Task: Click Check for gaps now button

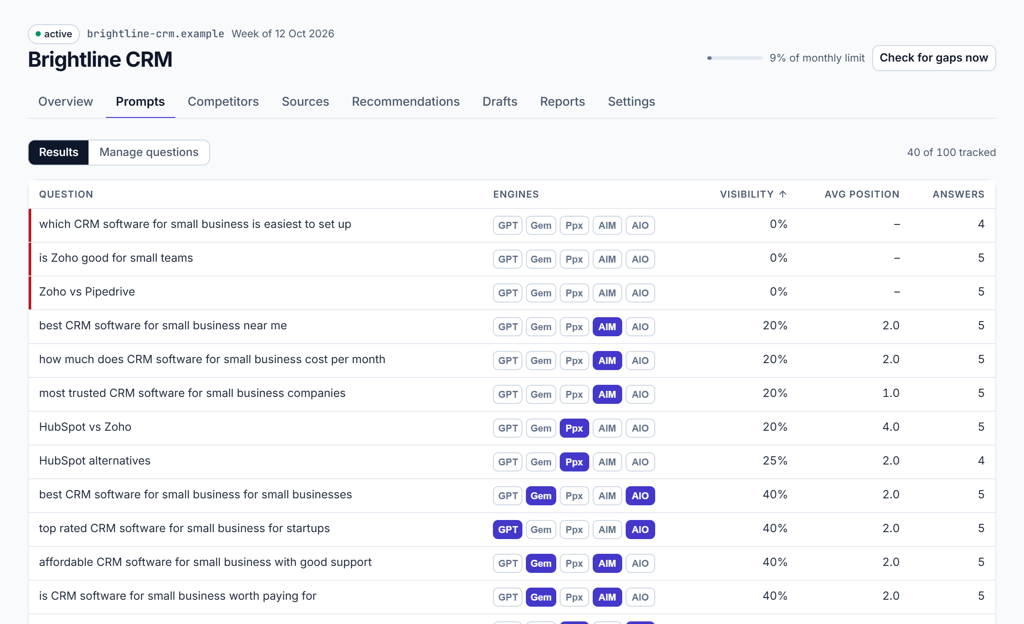Action: (x=934, y=58)
